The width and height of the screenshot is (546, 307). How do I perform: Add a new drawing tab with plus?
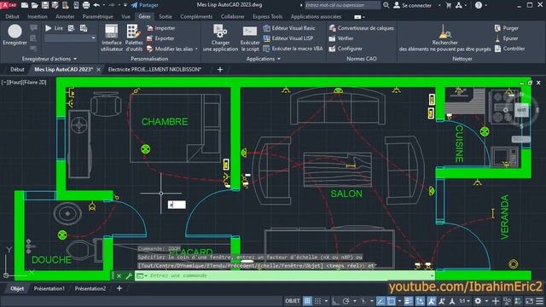220,70
